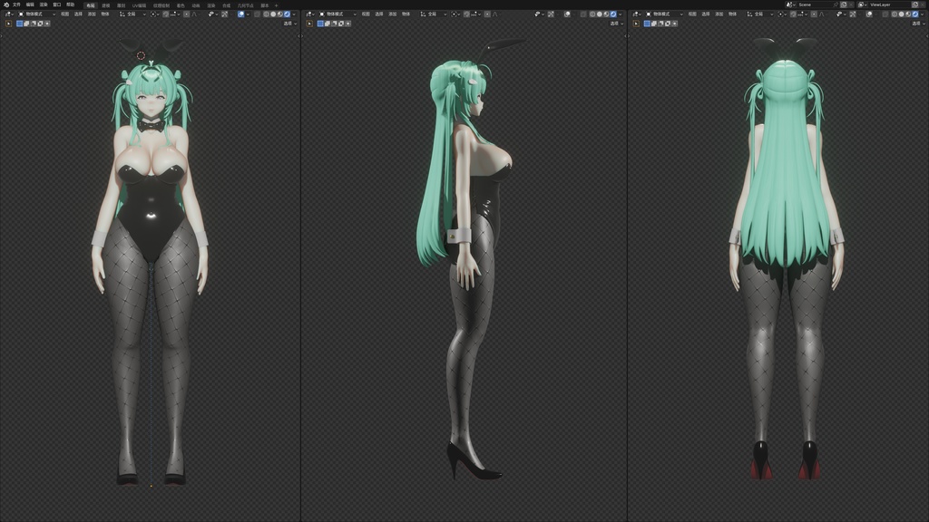Click the ViewLayer name field
Viewport: 929px width, 522px height.
(x=880, y=5)
